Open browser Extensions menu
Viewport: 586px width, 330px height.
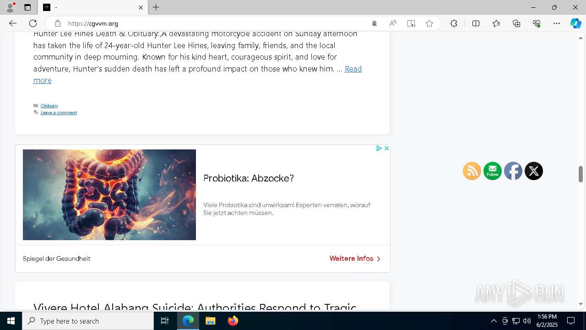tap(454, 23)
